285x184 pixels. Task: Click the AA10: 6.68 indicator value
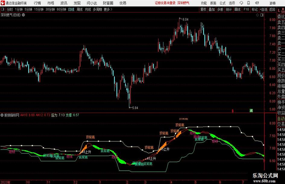coord(27,115)
